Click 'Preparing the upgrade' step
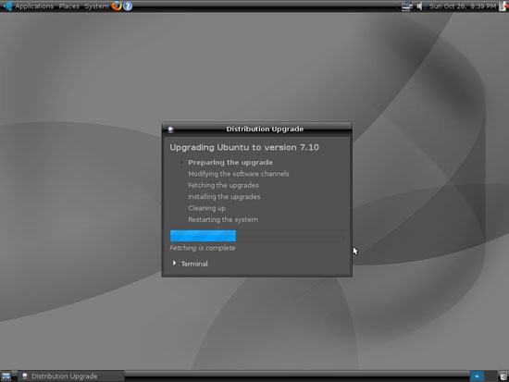Viewport: 509px width, 382px height. click(x=230, y=162)
